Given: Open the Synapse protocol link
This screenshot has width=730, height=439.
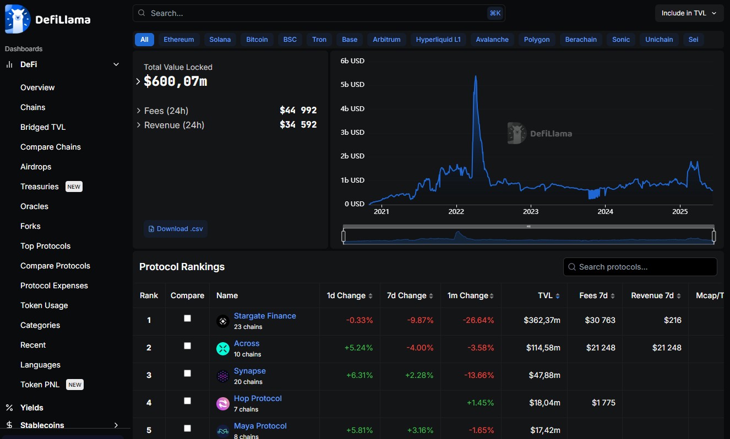Looking at the screenshot, I should pos(250,371).
